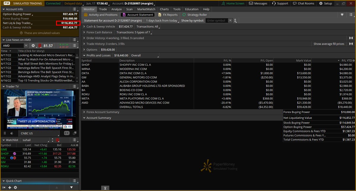The height and width of the screenshot is (191, 356).
Task: Click the red phone icon next to MU
Action: pyautogui.click(x=14, y=158)
